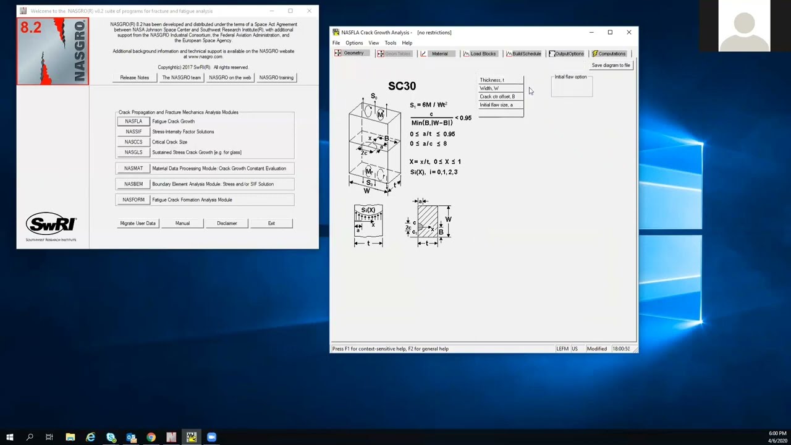Launch the NASFORM Crack Formation module

pyautogui.click(x=133, y=200)
